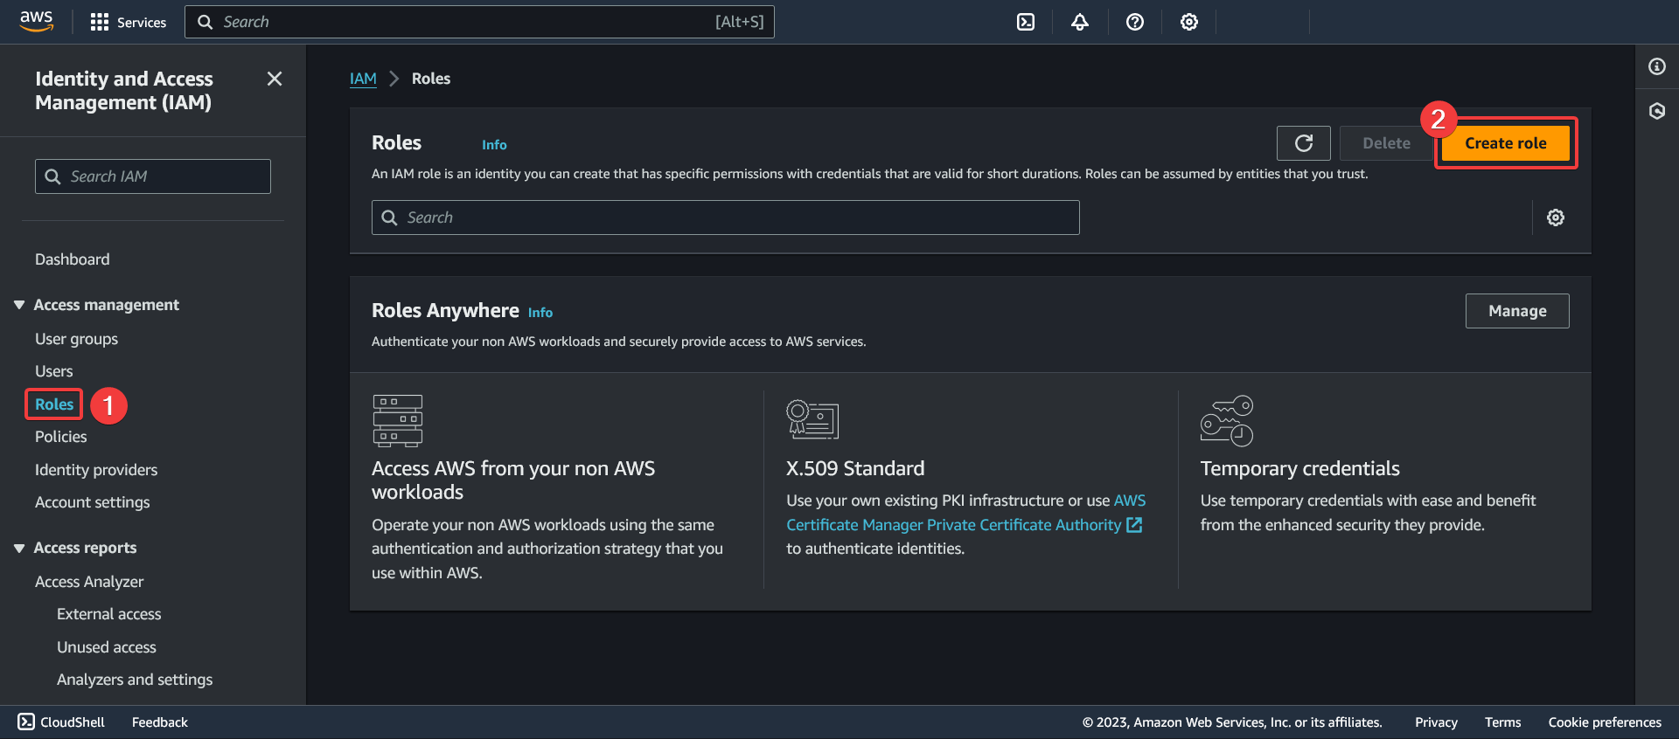Image resolution: width=1679 pixels, height=739 pixels.
Task: Click the CloudShell icon in footer
Action: pyautogui.click(x=26, y=722)
